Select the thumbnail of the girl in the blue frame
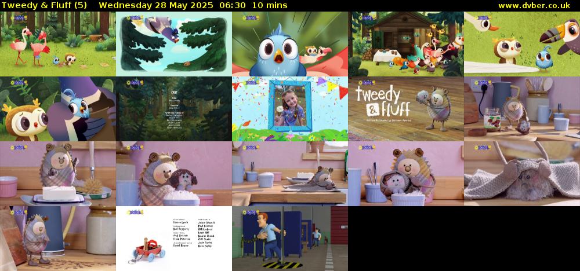Image resolution: width=580 pixels, height=271 pixels. [x=290, y=109]
